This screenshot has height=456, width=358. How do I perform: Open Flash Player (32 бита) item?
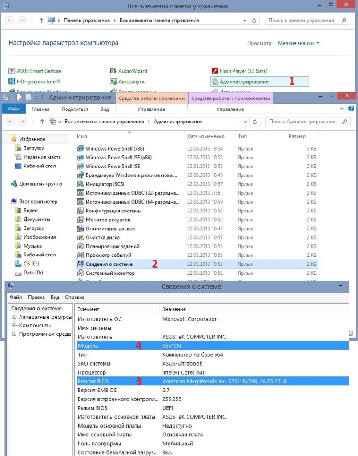coord(240,71)
